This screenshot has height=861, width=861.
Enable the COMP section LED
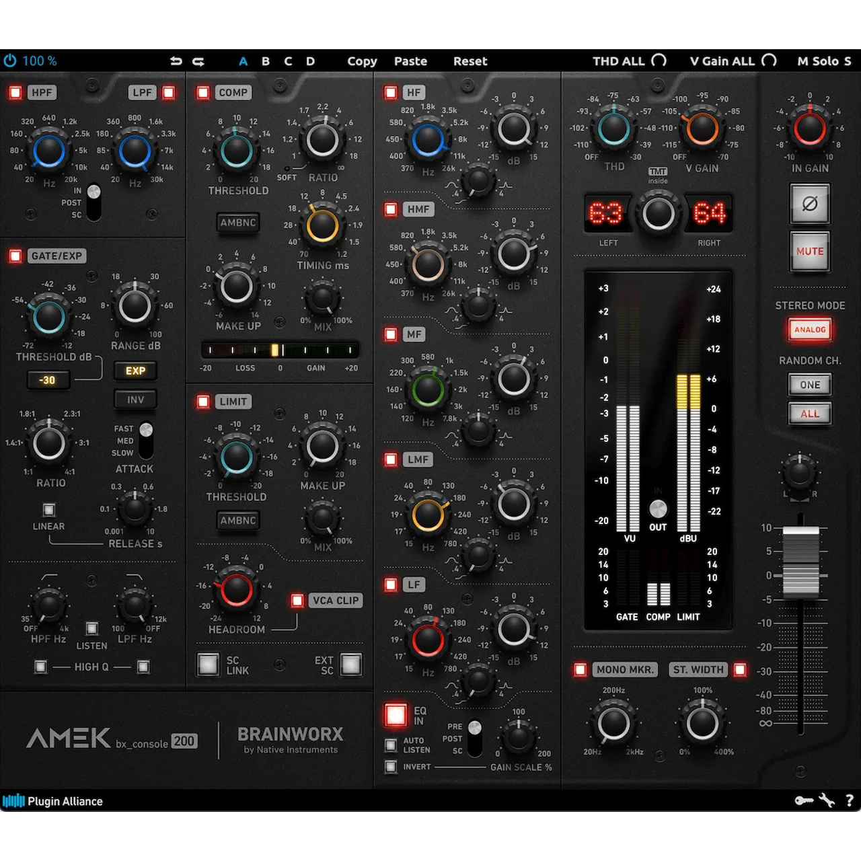click(202, 93)
